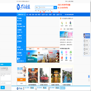The width and height of the screenshot is (91, 91).
Task: Open the search category dropdown beside the search field
Action: coord(37,8)
